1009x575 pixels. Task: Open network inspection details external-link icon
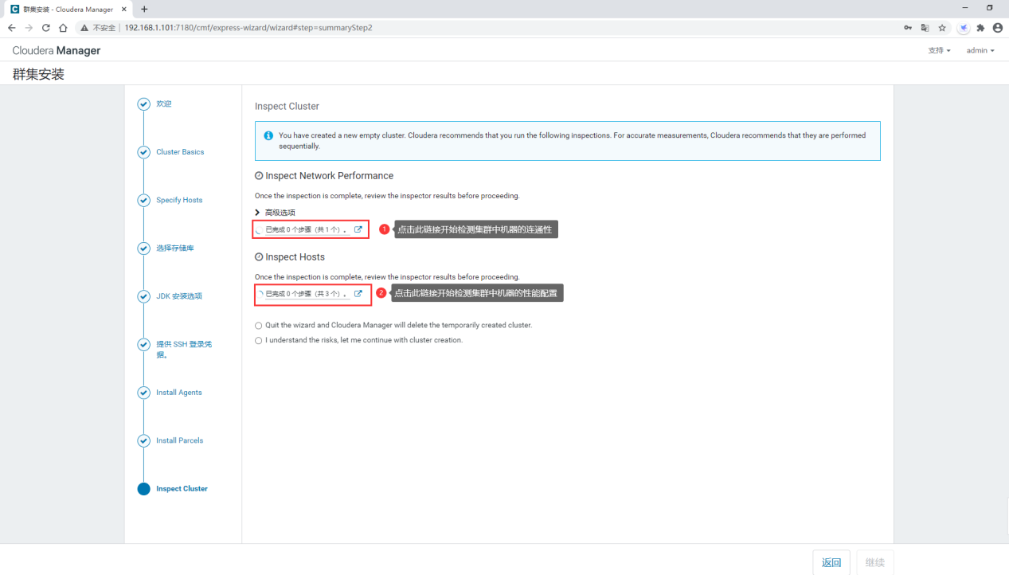[x=358, y=229]
